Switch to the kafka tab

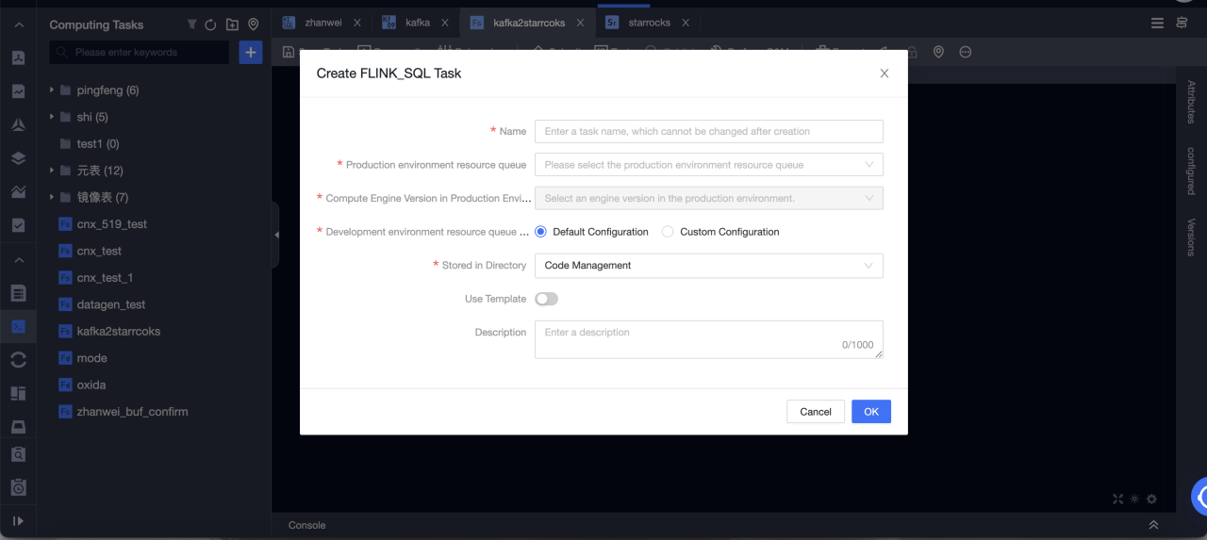(x=417, y=23)
